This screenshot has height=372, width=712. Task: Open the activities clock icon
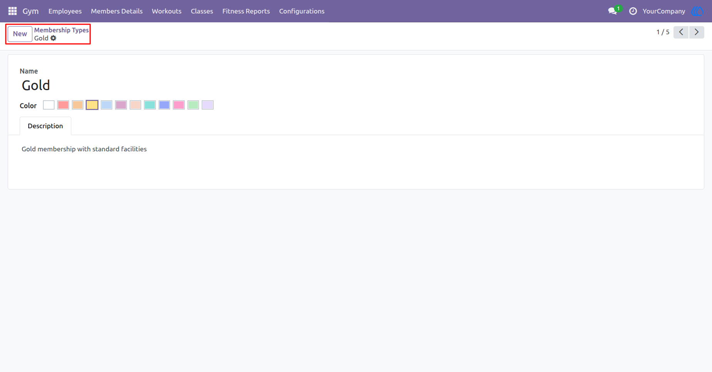point(633,11)
